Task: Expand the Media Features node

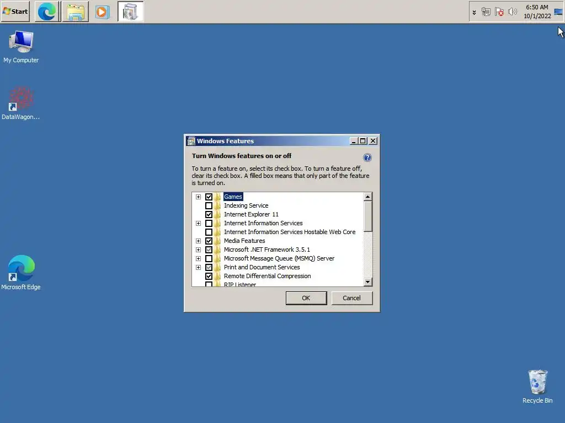Action: point(198,241)
